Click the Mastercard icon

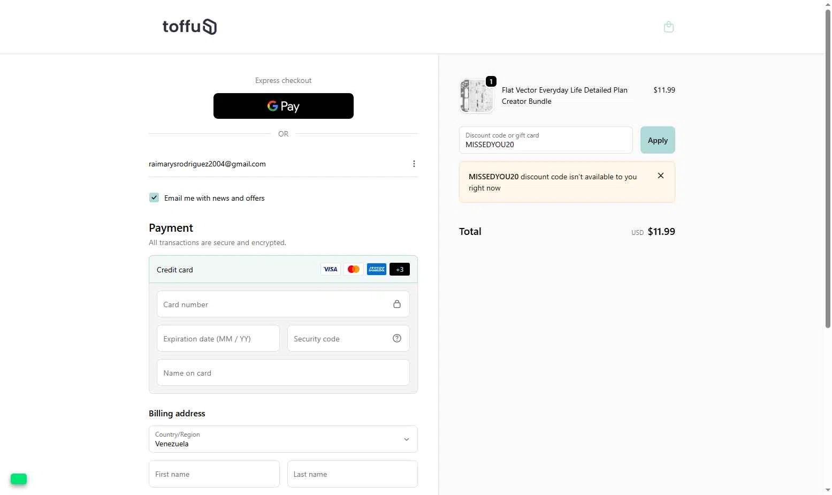pos(354,269)
